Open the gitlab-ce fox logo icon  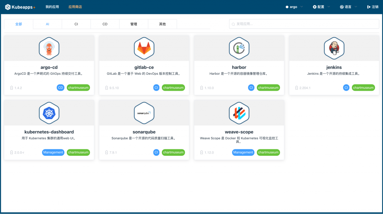click(x=144, y=48)
